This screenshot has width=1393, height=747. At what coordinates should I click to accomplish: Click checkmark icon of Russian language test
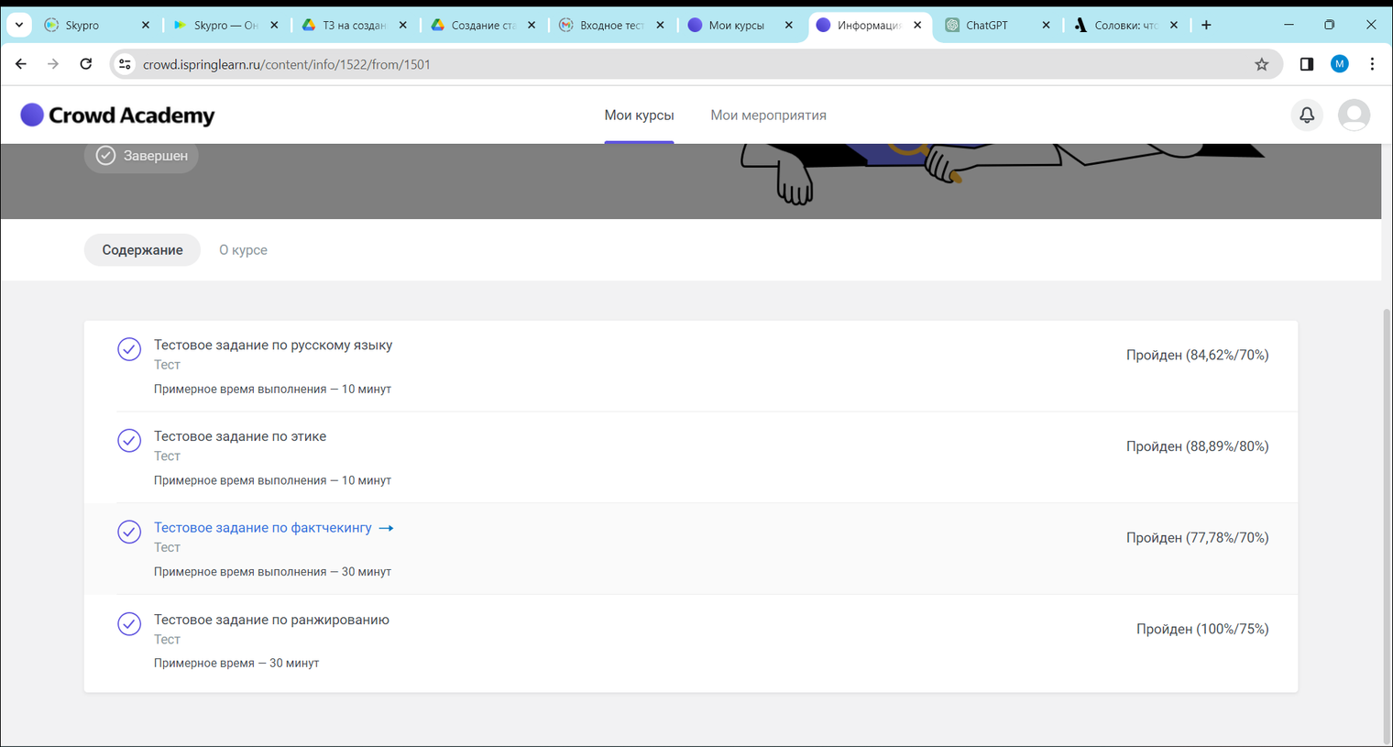pyautogui.click(x=129, y=349)
